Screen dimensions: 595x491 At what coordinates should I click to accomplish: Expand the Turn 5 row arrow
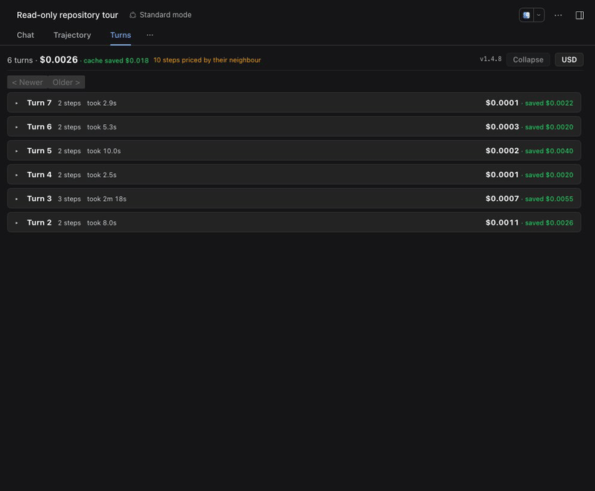[x=16, y=151]
